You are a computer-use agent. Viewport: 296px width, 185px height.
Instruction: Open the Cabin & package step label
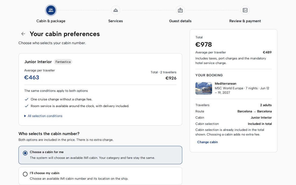click(x=51, y=21)
